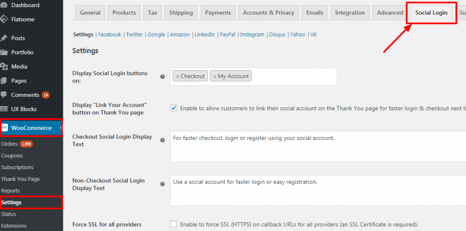Screen dimensions: 466x231
Task: Toggle the Link Your Account checkbox
Action: point(173,108)
